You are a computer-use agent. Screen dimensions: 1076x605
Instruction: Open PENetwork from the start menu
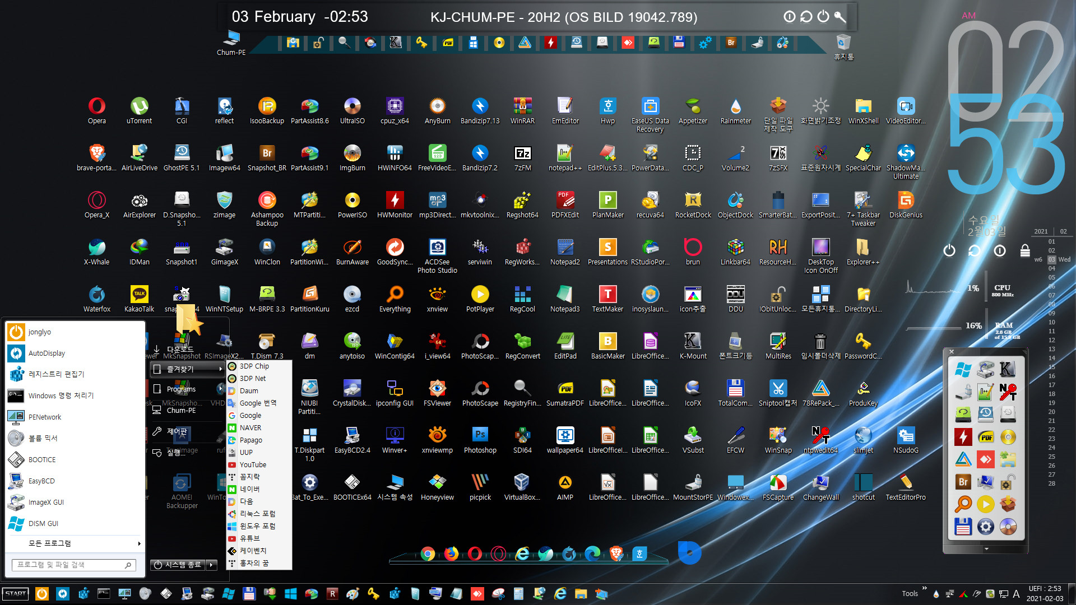click(x=75, y=417)
